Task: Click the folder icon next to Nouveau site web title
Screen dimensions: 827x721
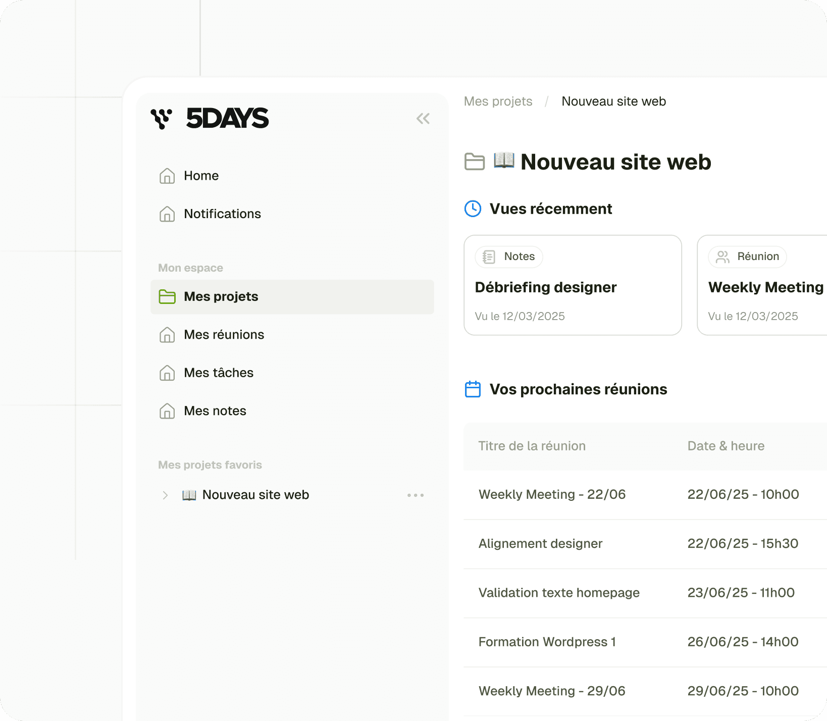Action: [x=474, y=162]
